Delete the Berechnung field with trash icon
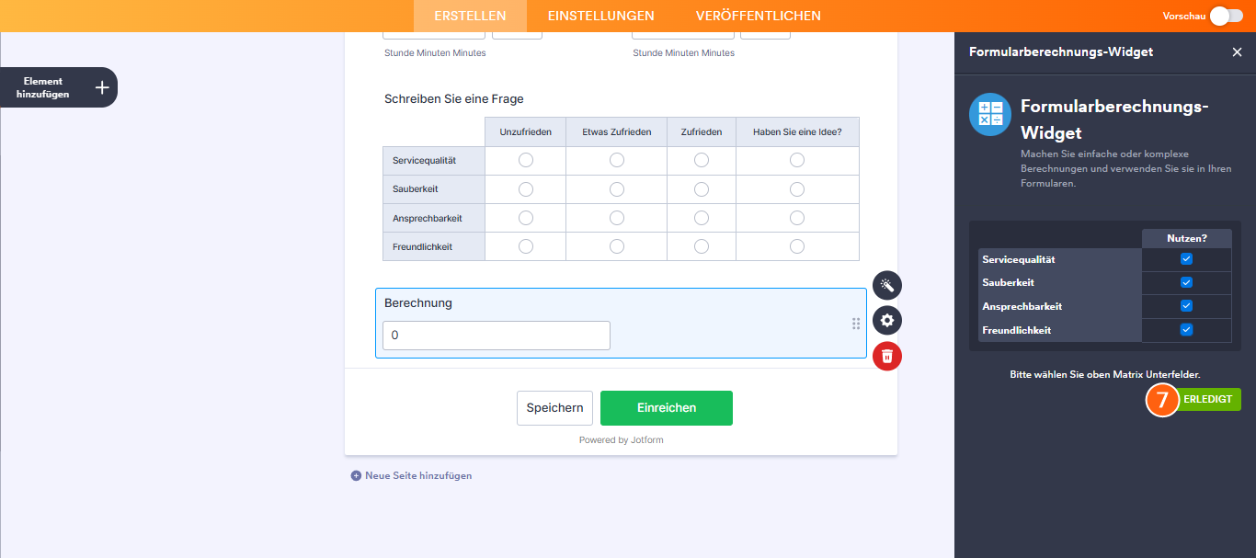The image size is (1256, 558). [887, 356]
